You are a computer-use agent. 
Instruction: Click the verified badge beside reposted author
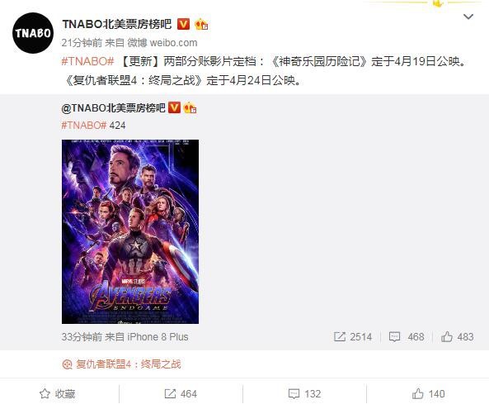[x=174, y=107]
